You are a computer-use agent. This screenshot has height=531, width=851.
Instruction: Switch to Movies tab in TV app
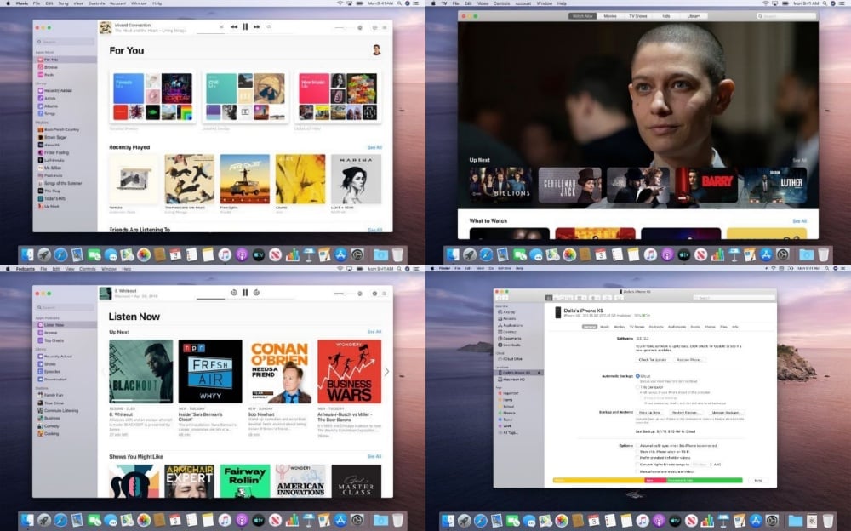(610, 16)
